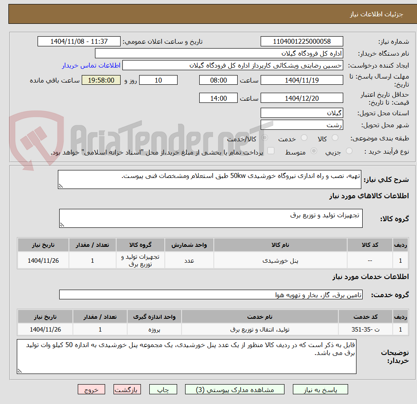This screenshot has width=417, height=404.
Task: Click the validity time field 14:00
Action: pyautogui.click(x=218, y=98)
